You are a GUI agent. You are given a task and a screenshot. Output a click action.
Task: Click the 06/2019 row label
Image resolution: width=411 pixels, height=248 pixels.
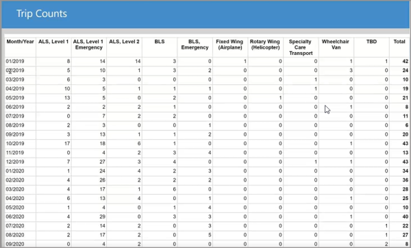point(15,107)
